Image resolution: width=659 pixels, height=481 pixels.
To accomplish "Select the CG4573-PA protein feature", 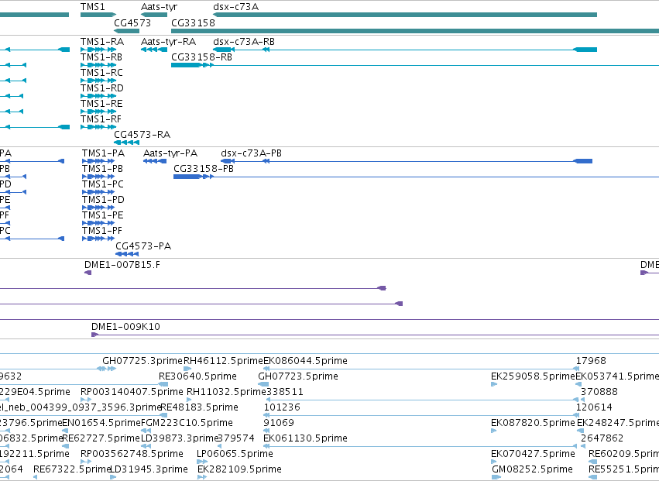I will pyautogui.click(x=127, y=254).
